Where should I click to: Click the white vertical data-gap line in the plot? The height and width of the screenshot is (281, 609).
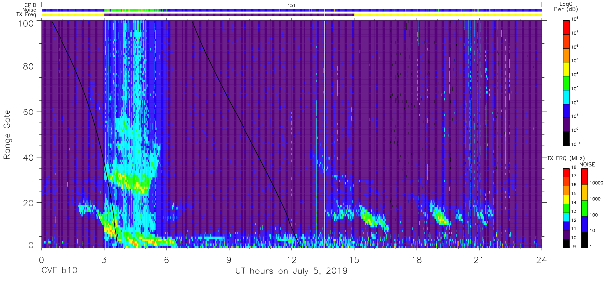coord(324,134)
